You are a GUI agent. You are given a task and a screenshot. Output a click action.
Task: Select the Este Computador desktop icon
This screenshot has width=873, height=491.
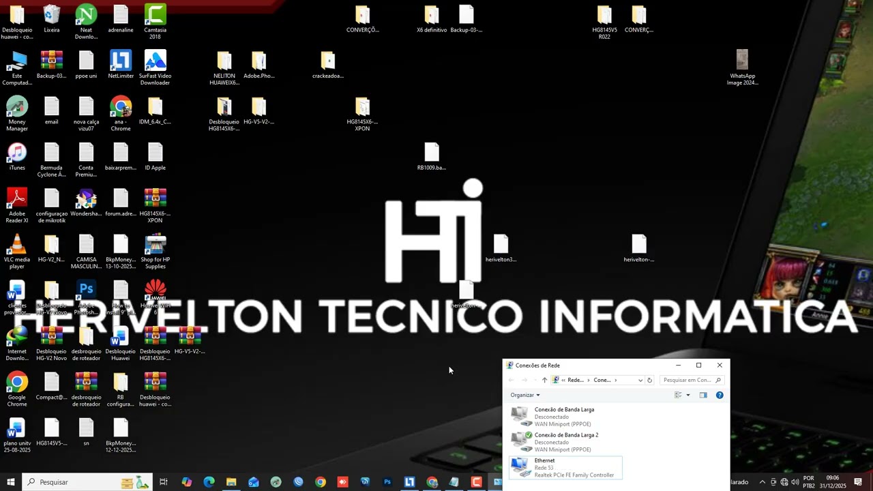point(17,68)
